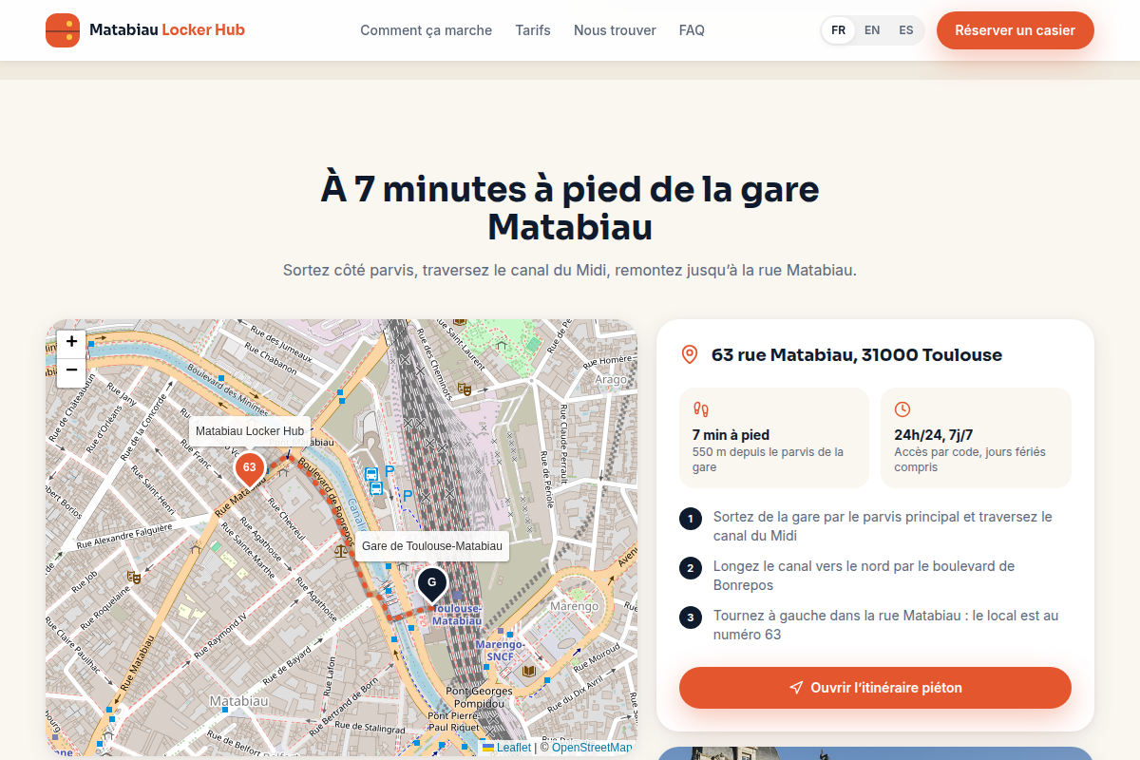The width and height of the screenshot is (1140, 760).
Task: Click the Gare de Toulouse-Matabiau map tooltip
Action: tap(432, 546)
